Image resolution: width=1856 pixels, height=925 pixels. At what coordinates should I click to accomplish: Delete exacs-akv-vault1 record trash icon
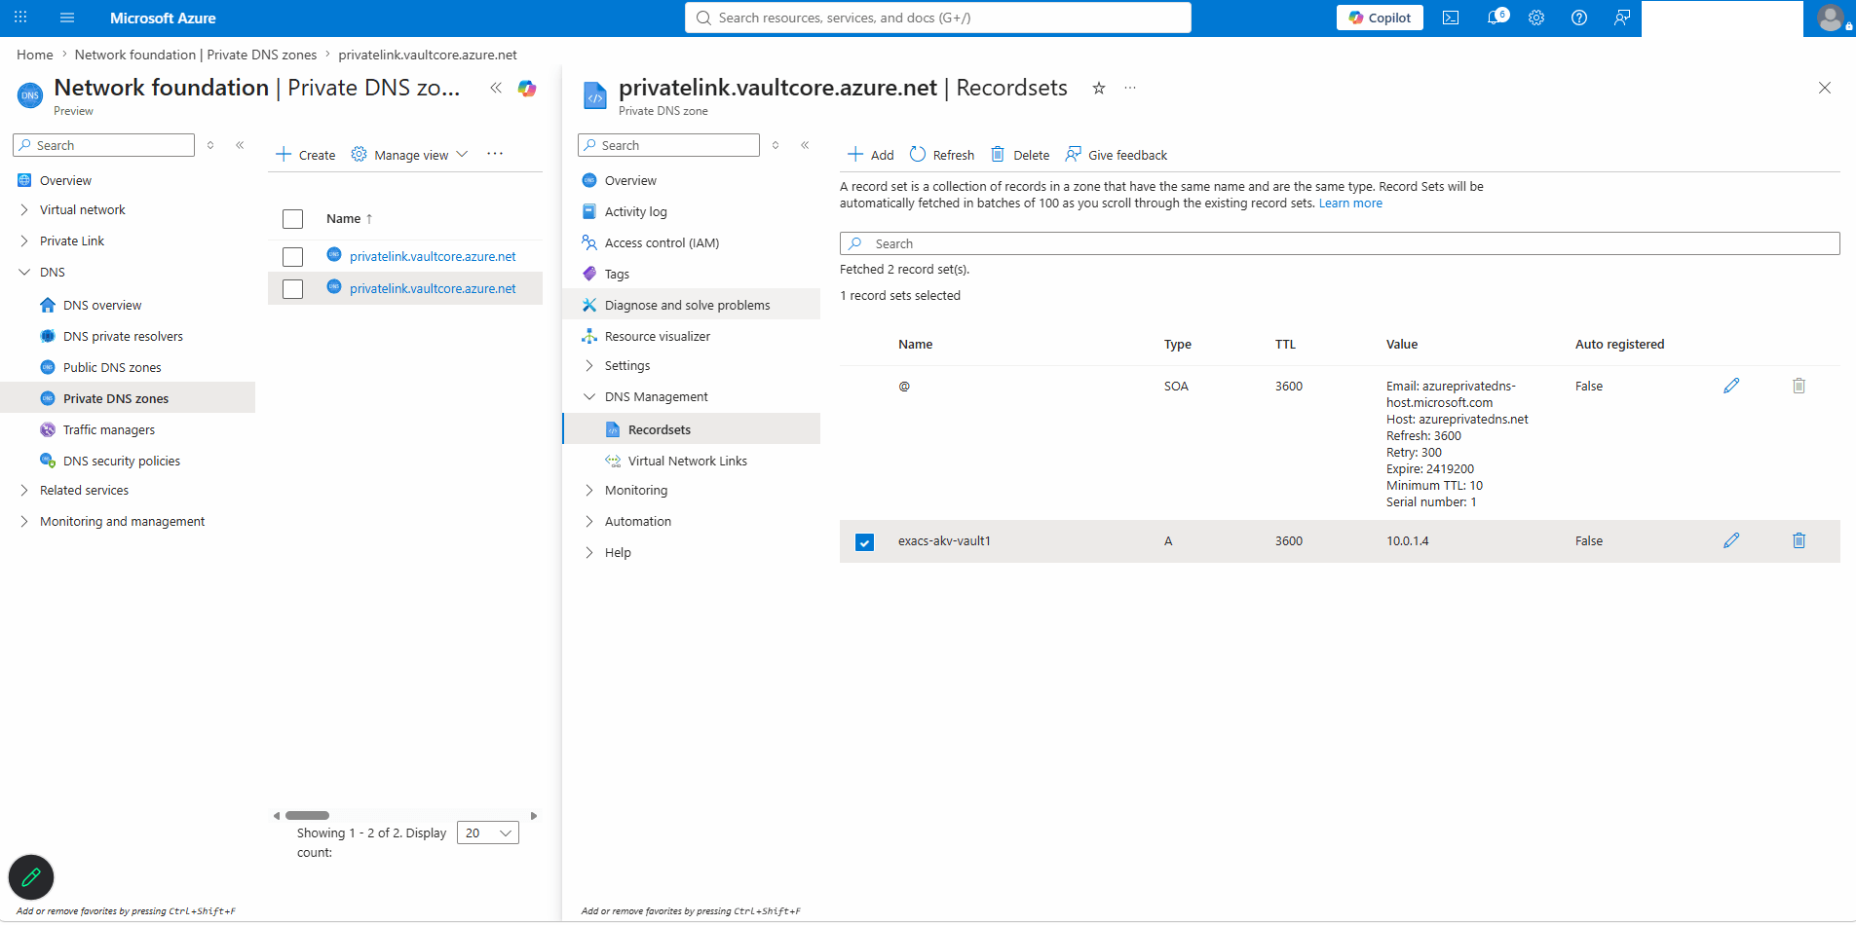point(1799,540)
